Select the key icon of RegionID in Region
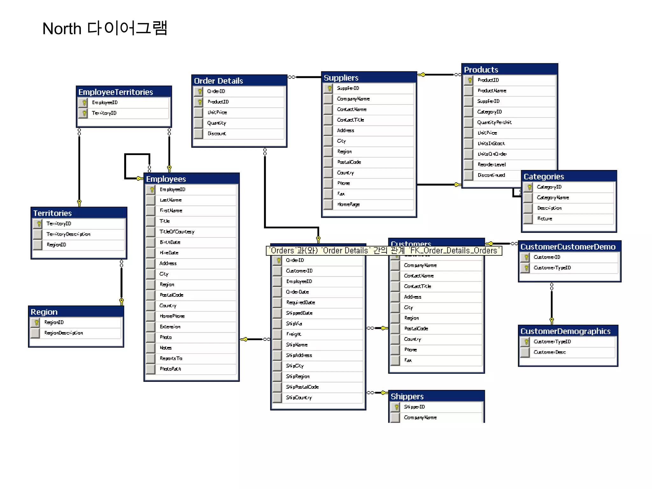The width and height of the screenshot is (652, 489). click(36, 322)
